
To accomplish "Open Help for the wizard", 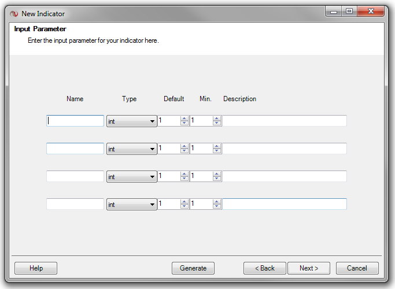I will coord(36,268).
